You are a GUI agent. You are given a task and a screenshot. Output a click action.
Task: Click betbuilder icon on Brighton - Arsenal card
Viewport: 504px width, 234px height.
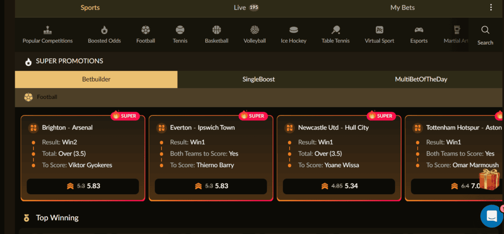click(x=33, y=128)
